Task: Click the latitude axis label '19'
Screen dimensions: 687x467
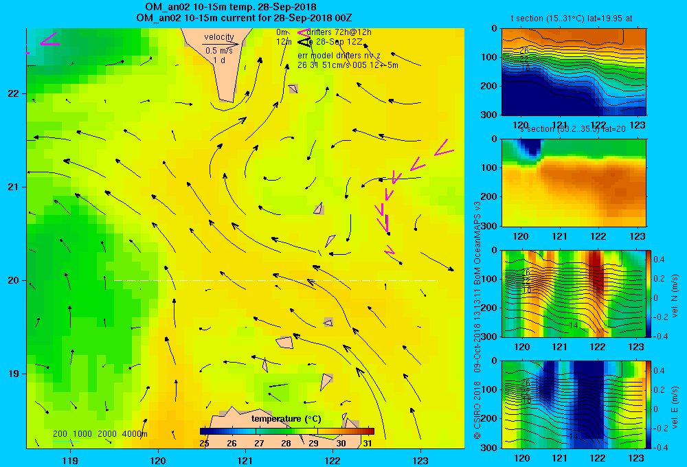Action: click(x=14, y=374)
